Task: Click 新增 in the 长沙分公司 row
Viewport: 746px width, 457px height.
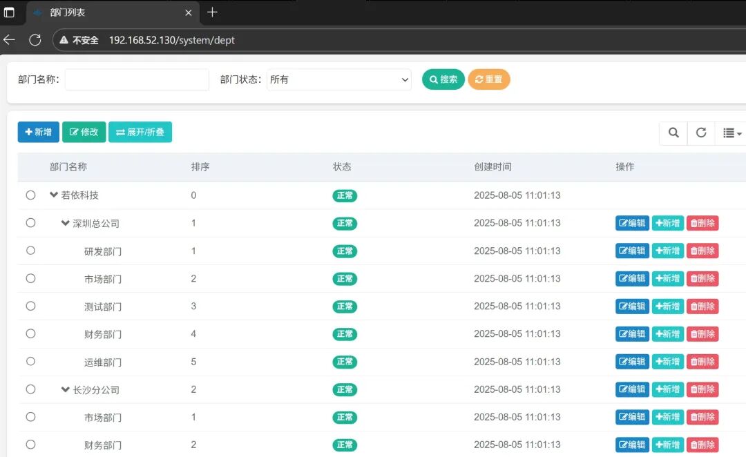Action: [667, 389]
